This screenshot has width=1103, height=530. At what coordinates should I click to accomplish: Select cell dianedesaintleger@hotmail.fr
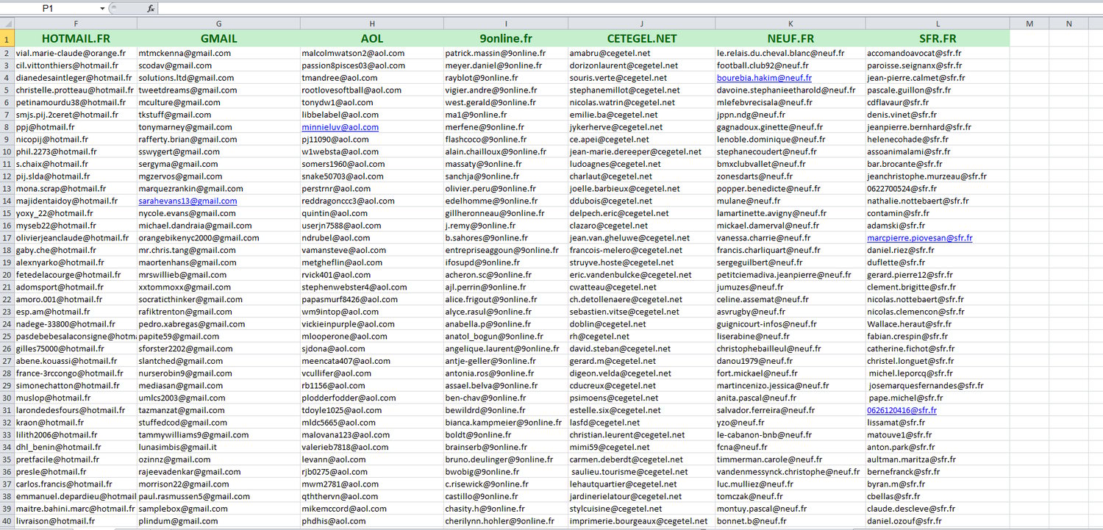point(76,78)
